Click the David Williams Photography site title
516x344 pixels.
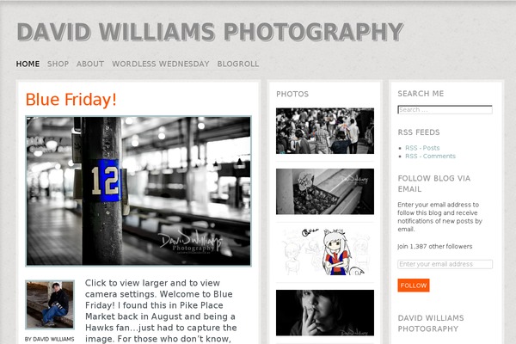(210, 32)
